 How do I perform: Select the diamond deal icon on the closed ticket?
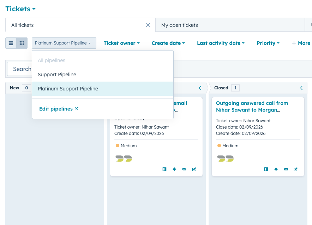click(x=276, y=169)
